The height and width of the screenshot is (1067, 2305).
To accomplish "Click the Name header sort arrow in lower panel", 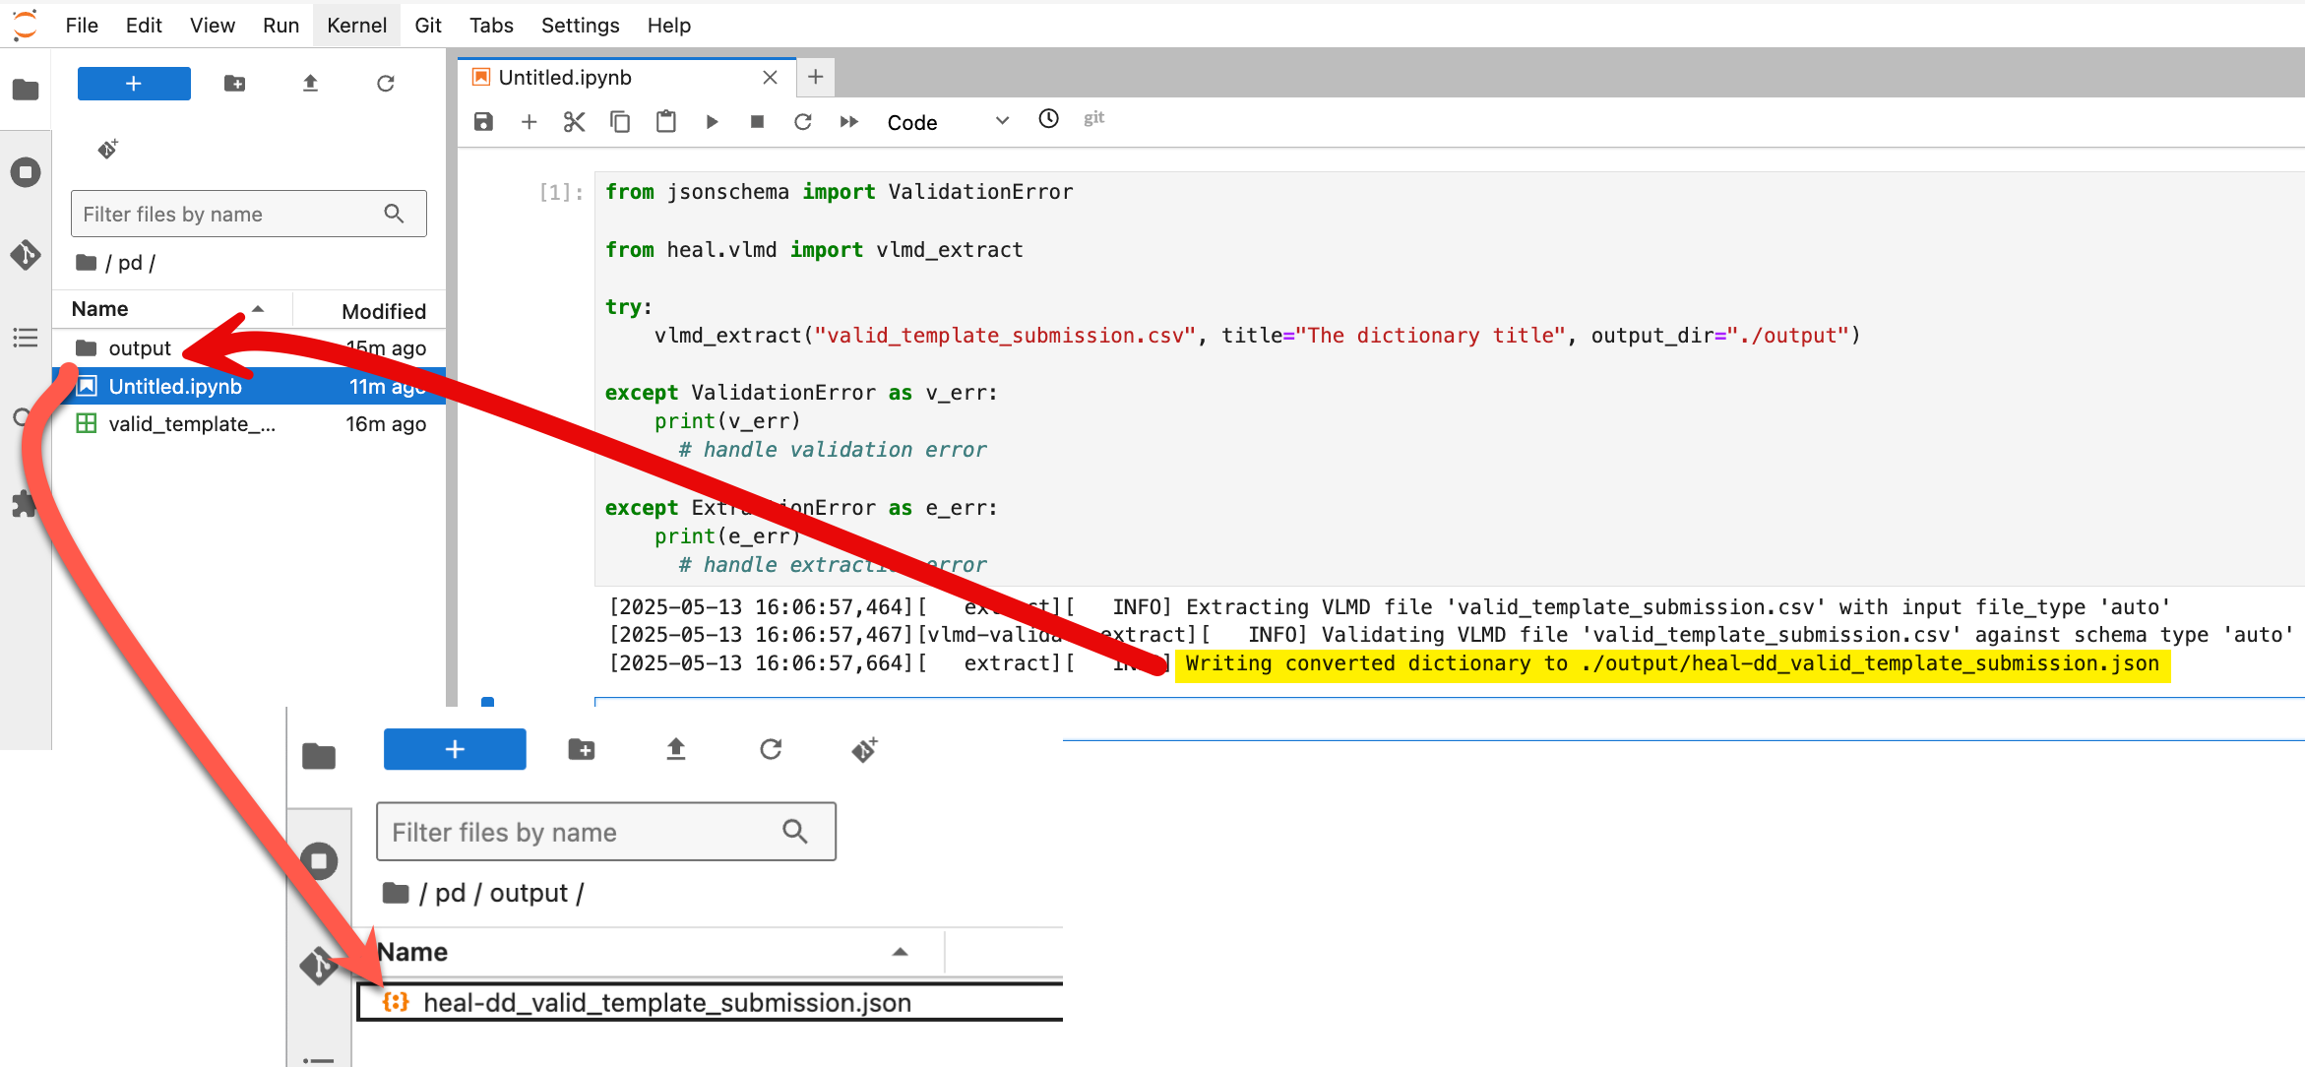I will (900, 952).
